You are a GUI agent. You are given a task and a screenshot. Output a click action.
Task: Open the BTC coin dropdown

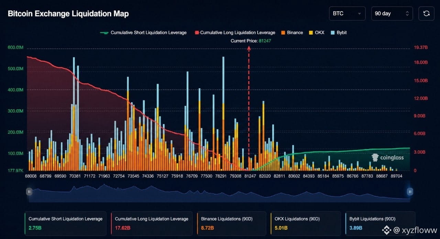pos(347,13)
